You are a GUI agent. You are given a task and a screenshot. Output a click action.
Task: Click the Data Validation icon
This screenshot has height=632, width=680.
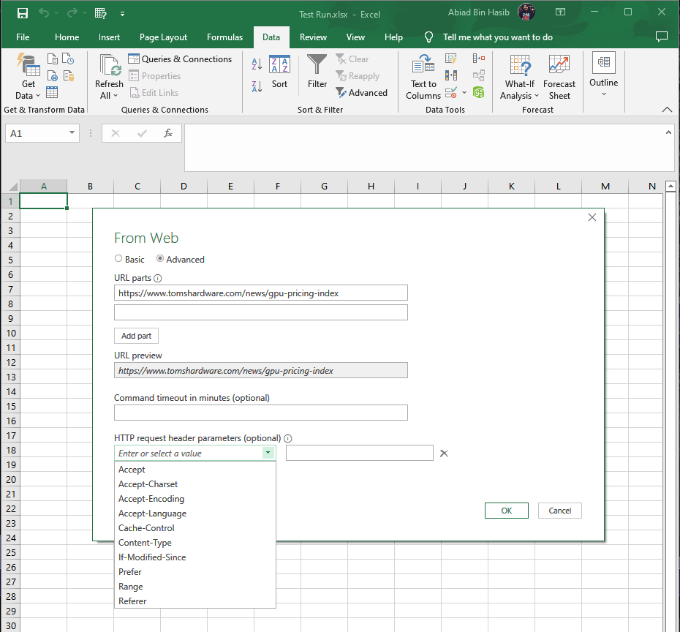click(451, 92)
